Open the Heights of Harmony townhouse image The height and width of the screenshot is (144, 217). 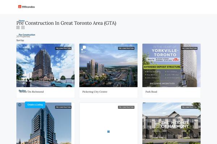tap(171, 123)
